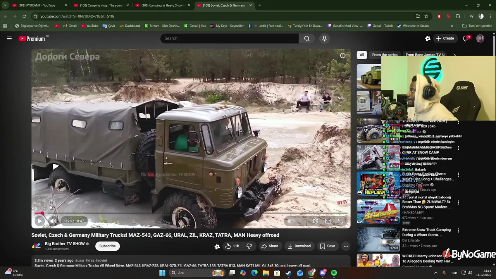Image resolution: width=496 pixels, height=279 pixels.
Task: Bookmark this page with the star icon
Action: 426,16
